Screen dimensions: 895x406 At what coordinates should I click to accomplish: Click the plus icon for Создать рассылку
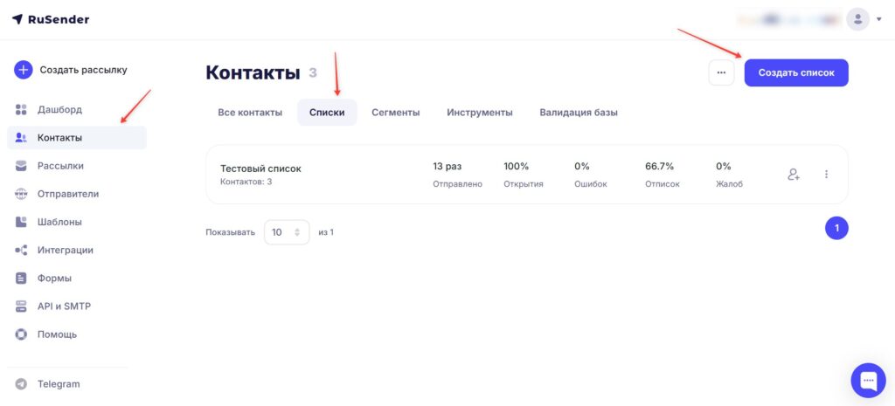pyautogui.click(x=24, y=70)
